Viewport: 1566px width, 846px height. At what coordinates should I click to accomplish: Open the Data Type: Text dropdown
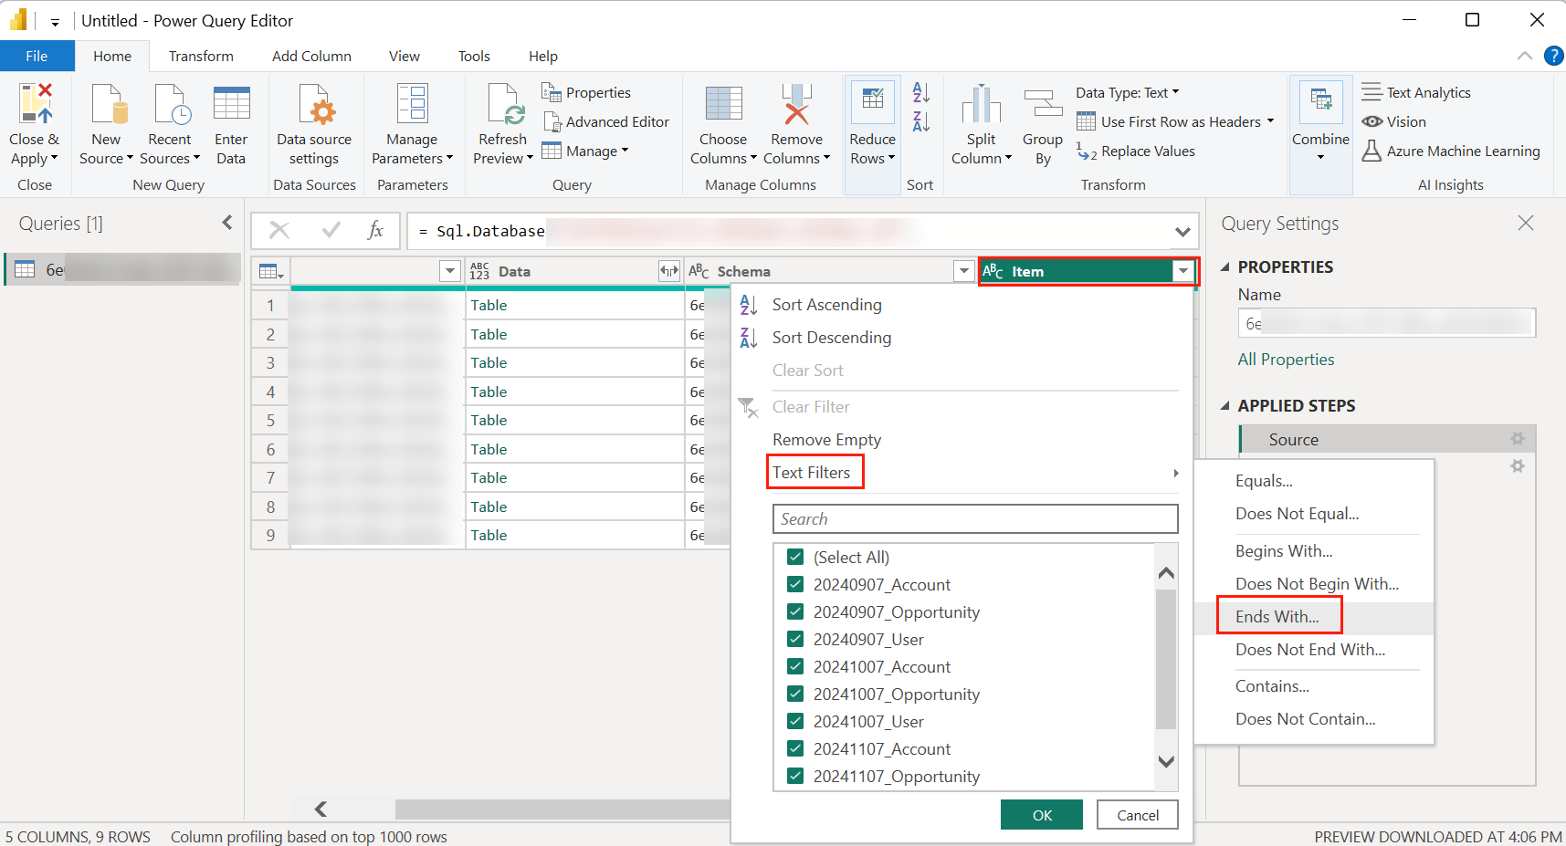(1127, 92)
